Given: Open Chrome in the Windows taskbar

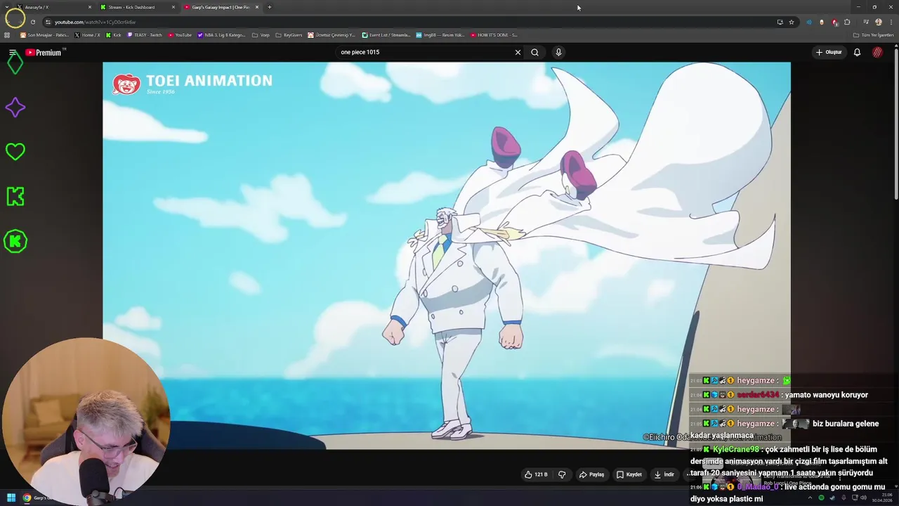Looking at the screenshot, I should click(x=27, y=498).
